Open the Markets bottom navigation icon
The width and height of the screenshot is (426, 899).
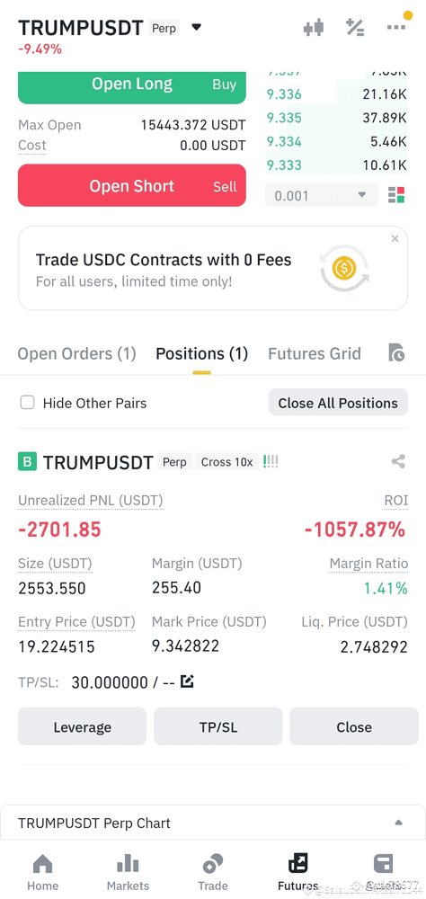[128, 864]
